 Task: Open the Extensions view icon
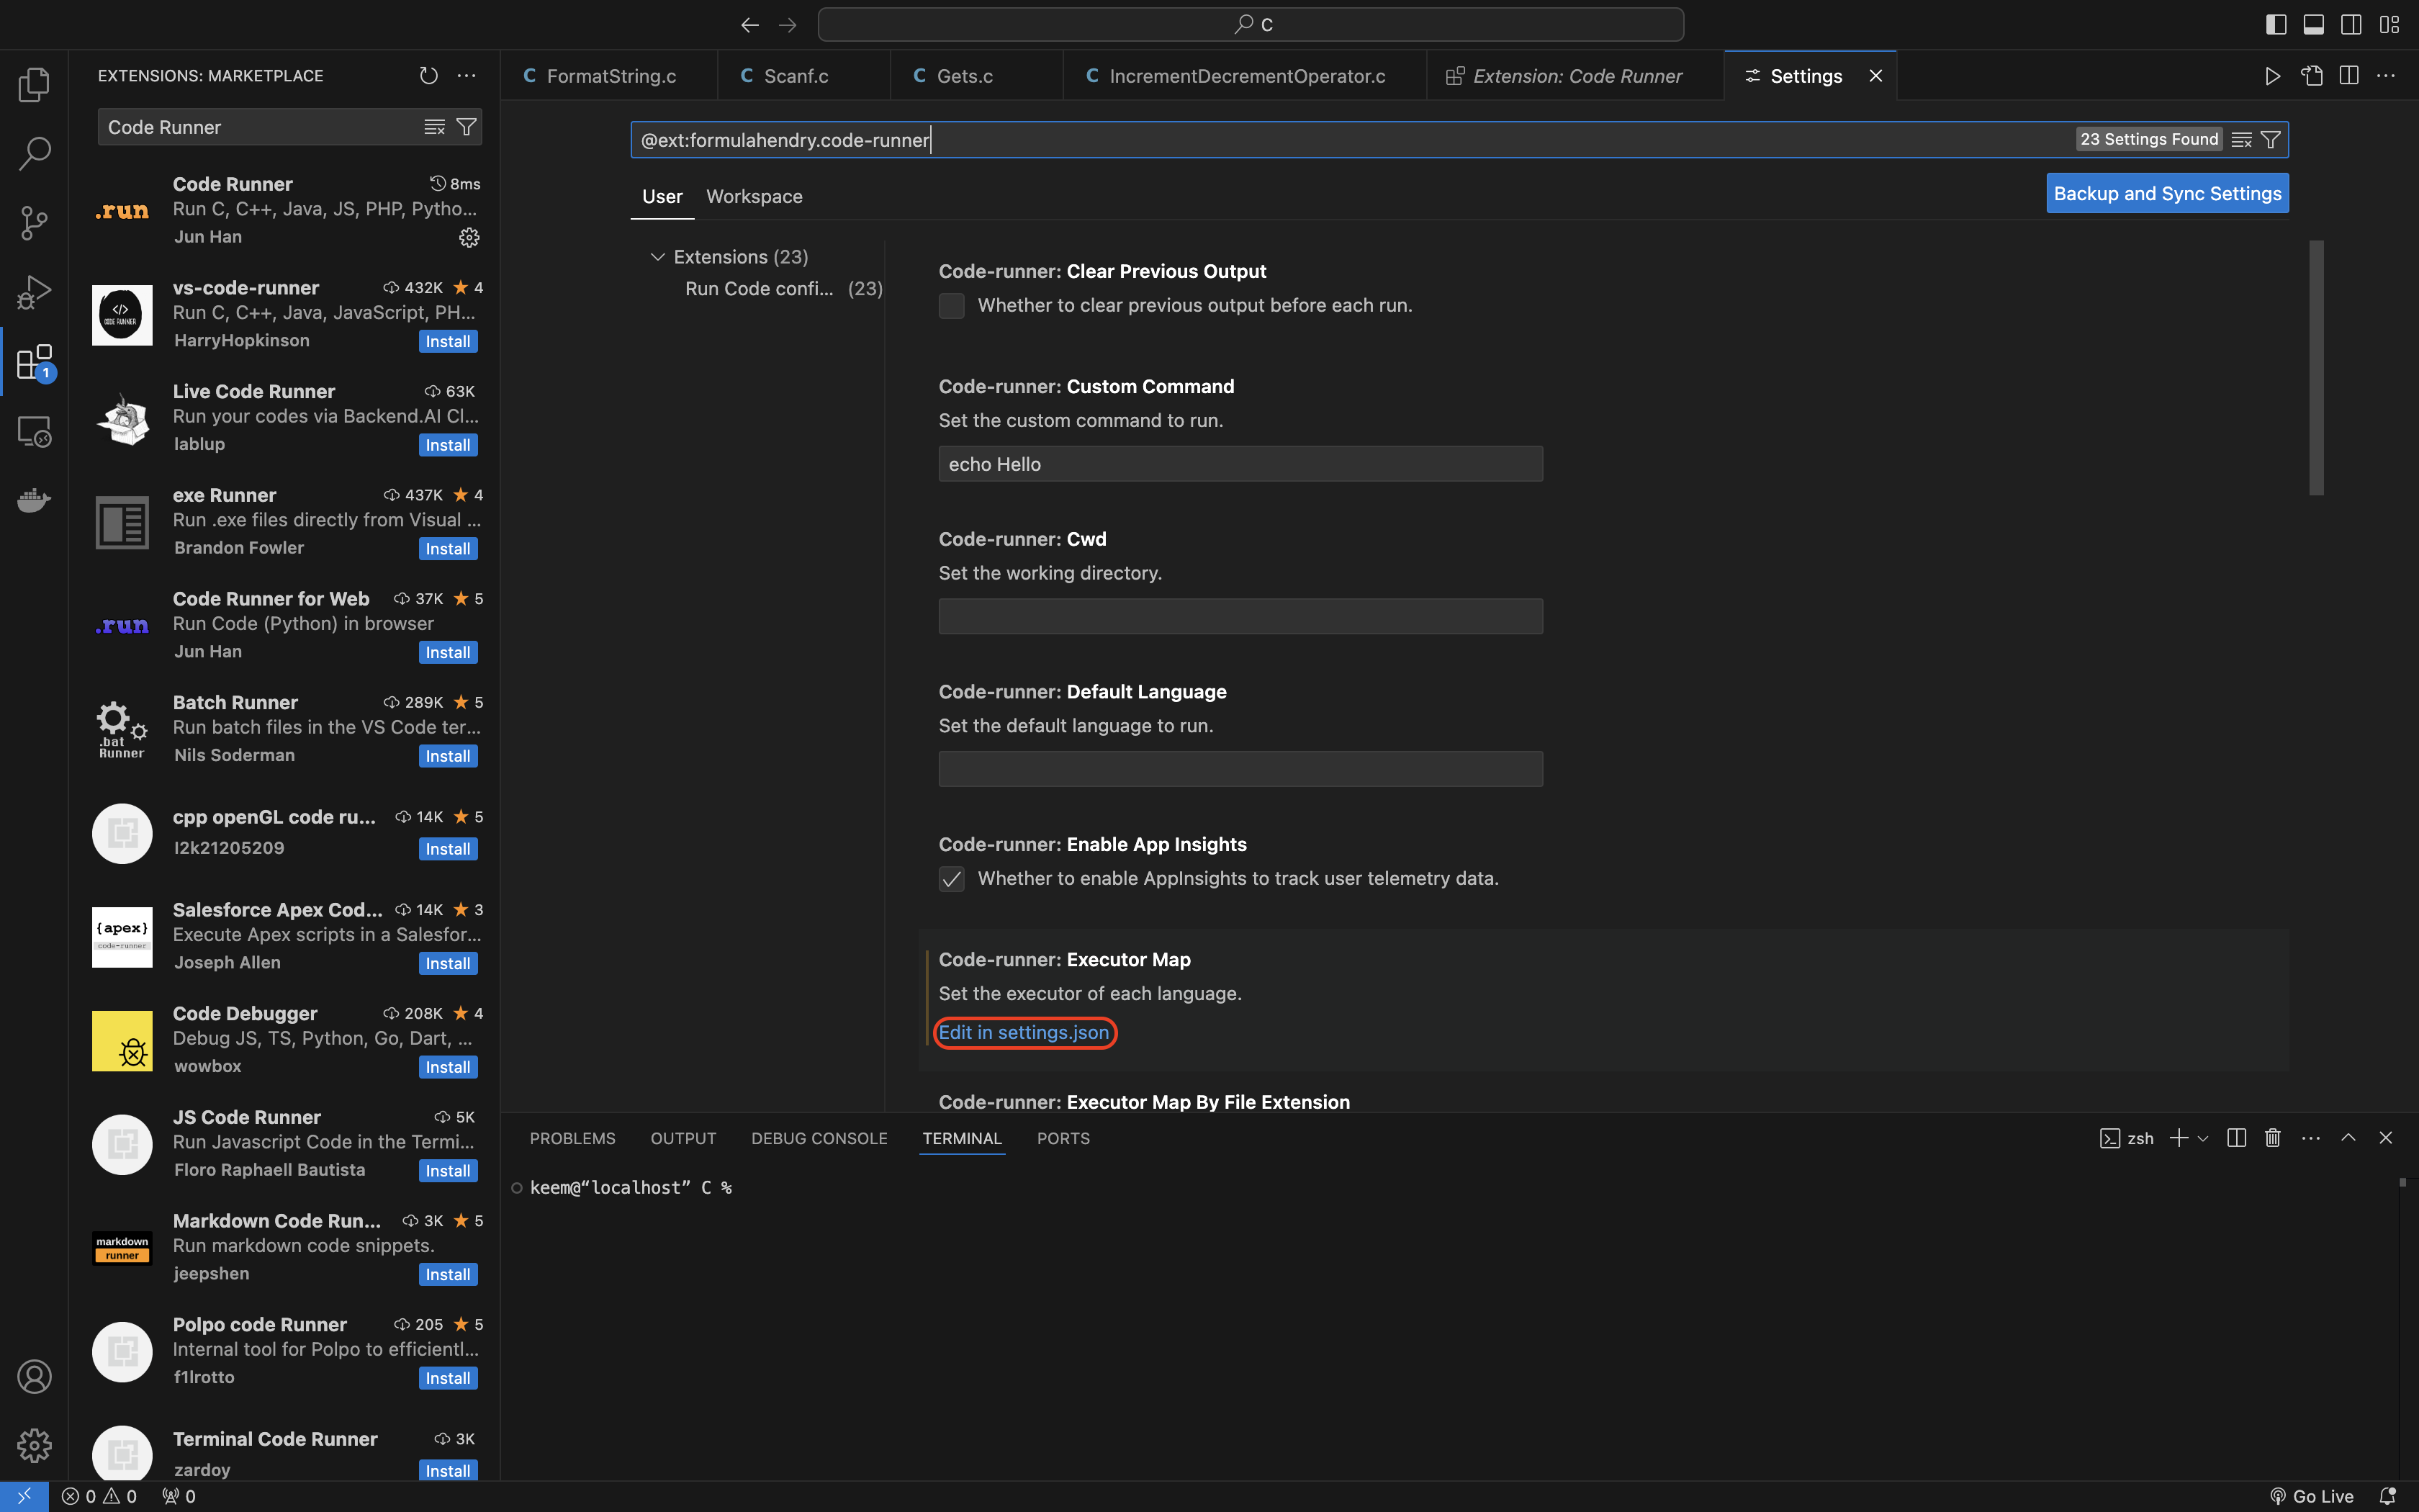point(34,362)
